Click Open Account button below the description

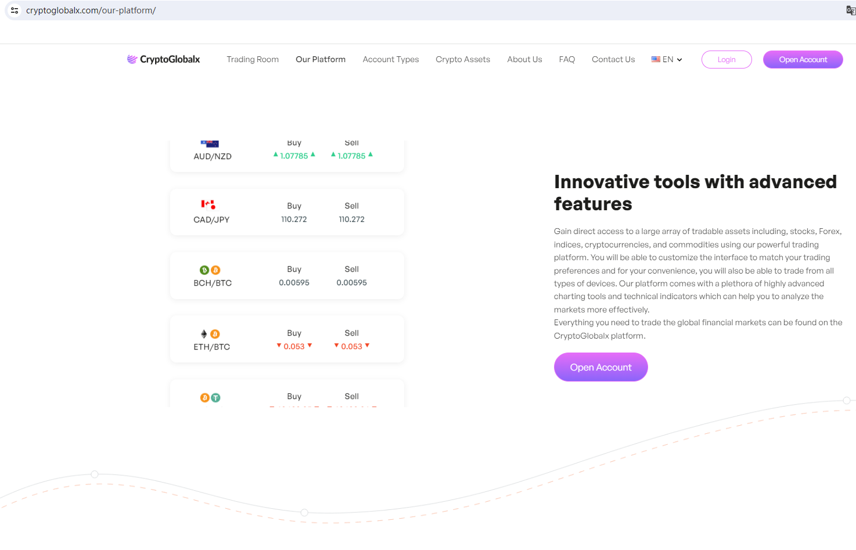(600, 367)
